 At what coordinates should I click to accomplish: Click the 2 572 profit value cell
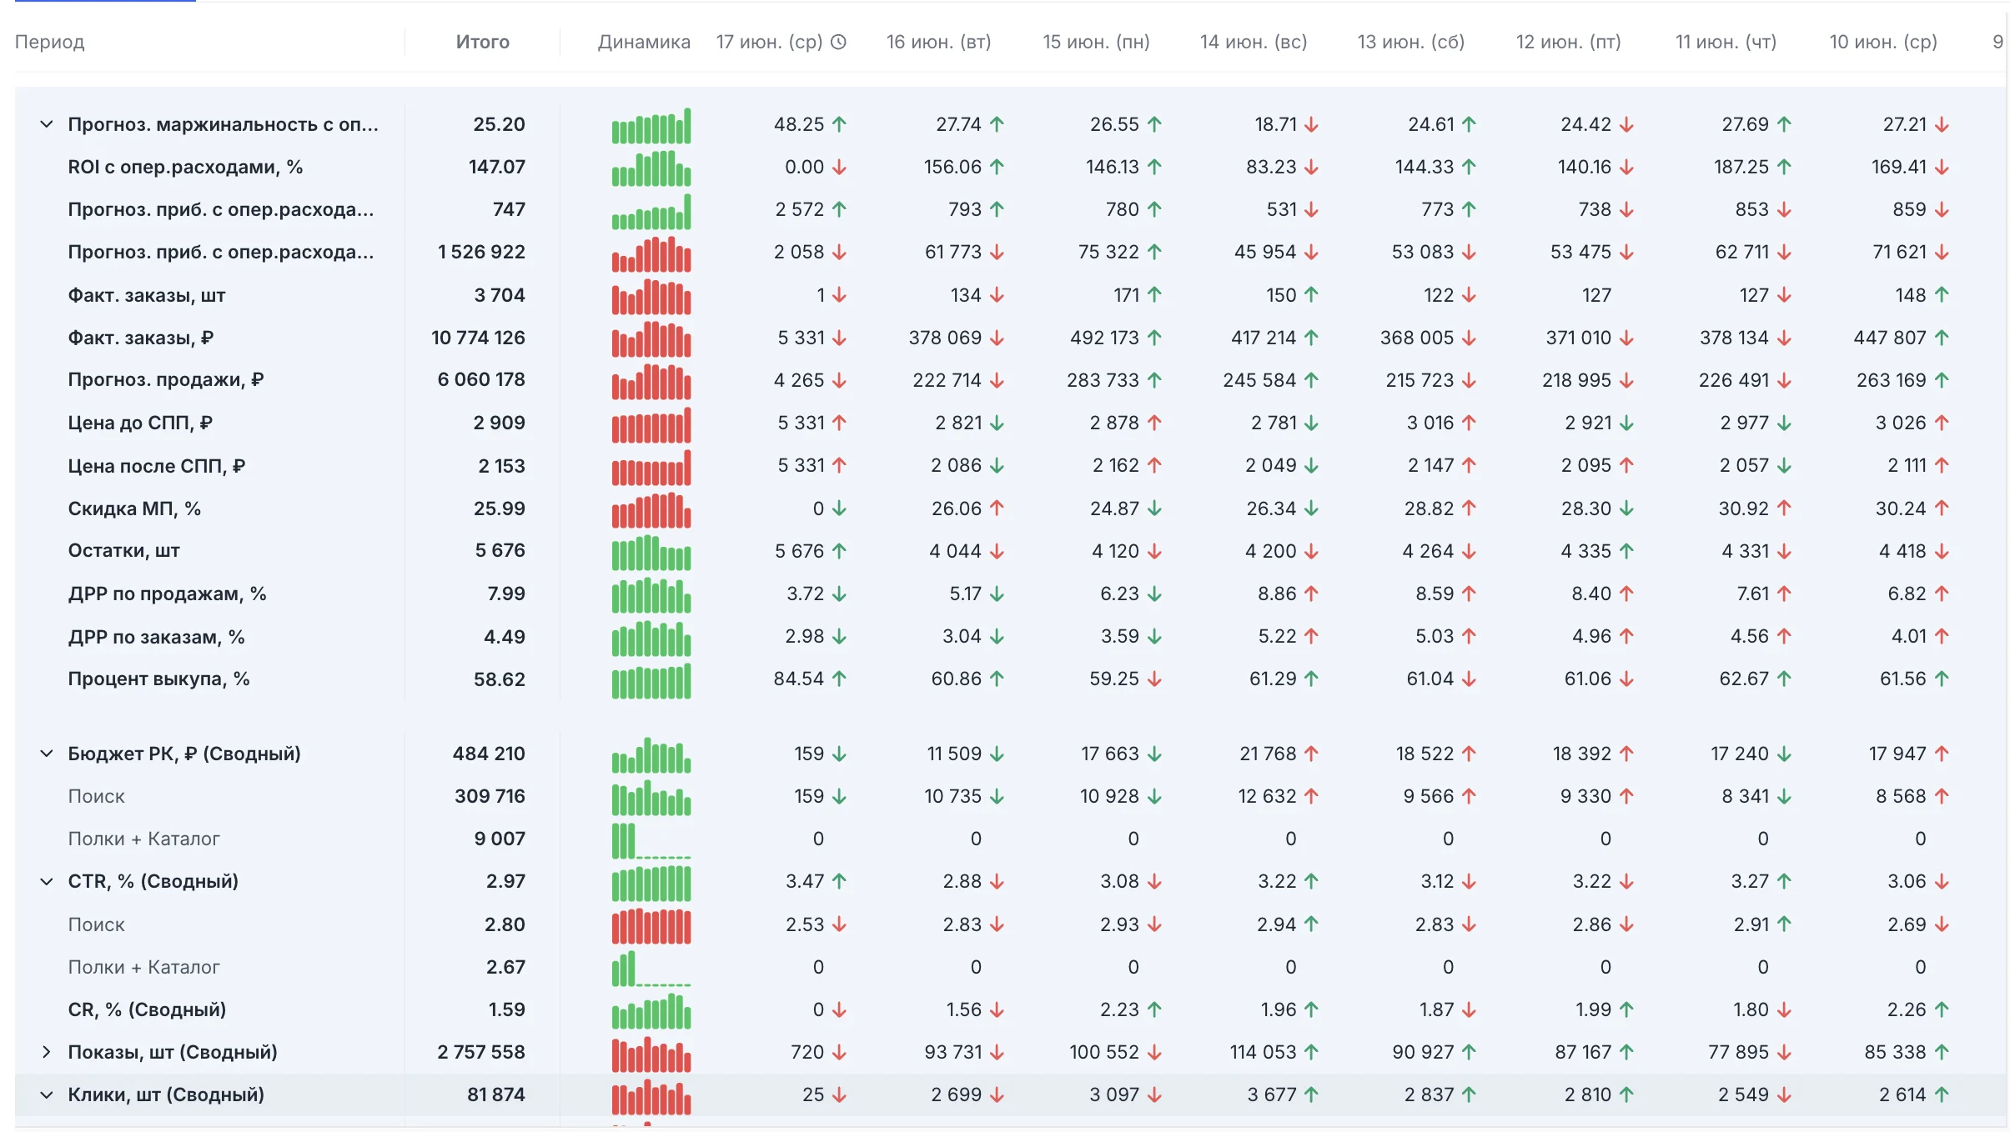[799, 210]
